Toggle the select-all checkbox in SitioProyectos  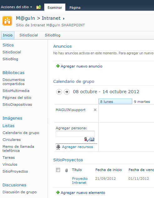pyautogui.click(x=58, y=170)
